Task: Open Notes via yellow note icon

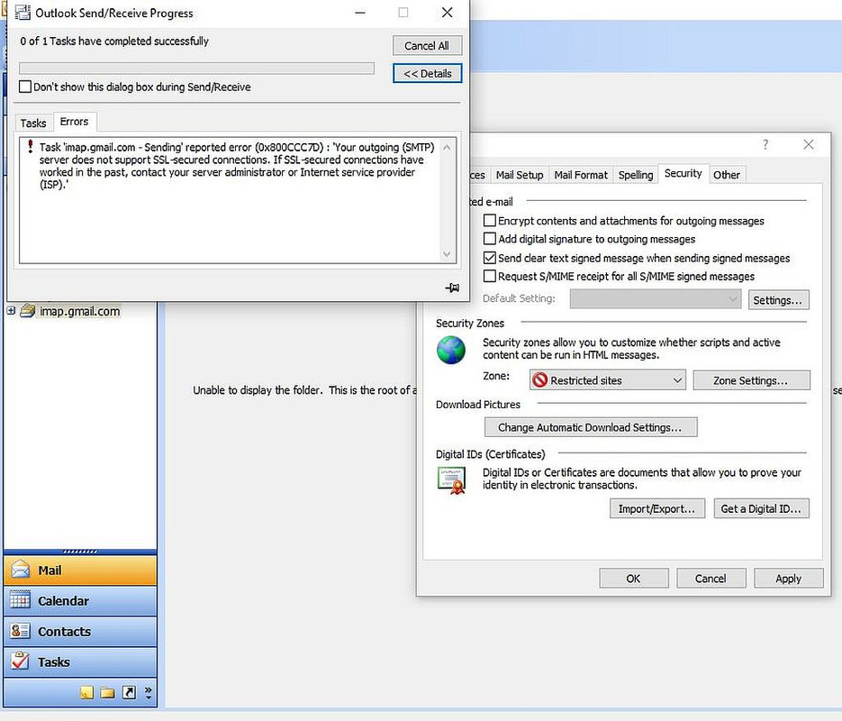Action: pyautogui.click(x=86, y=692)
